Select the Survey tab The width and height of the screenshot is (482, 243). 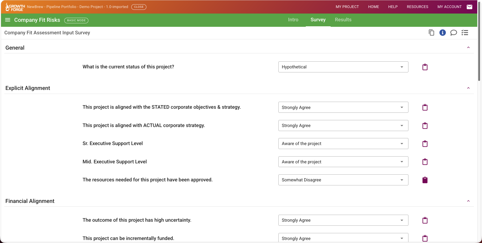click(318, 20)
